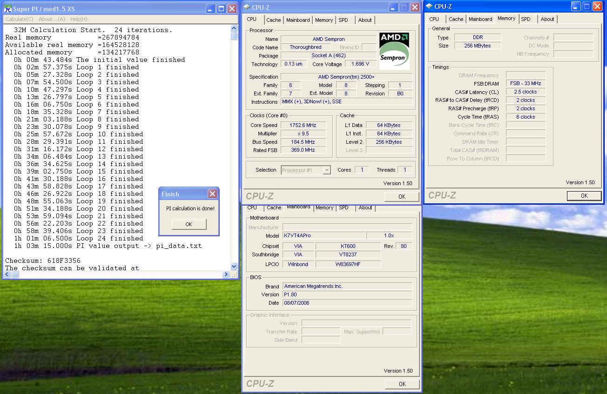Click the Rated FSB value 369.0 MHz
The width and height of the screenshot is (607, 394).
303,150
